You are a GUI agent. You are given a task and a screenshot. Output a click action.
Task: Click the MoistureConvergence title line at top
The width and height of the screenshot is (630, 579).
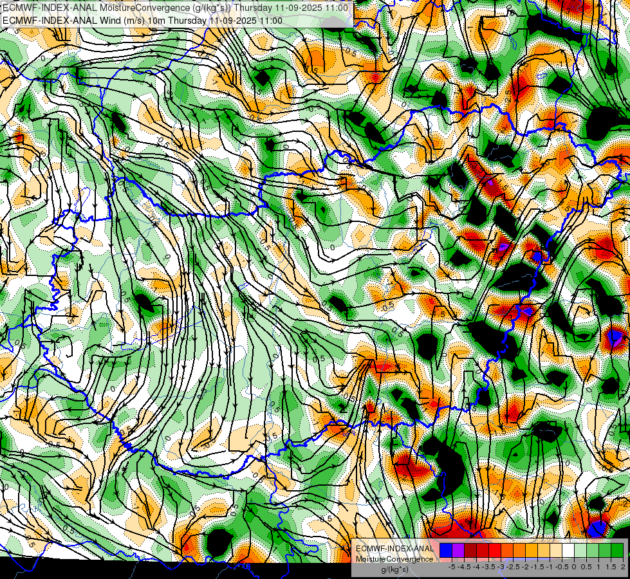[x=175, y=8]
